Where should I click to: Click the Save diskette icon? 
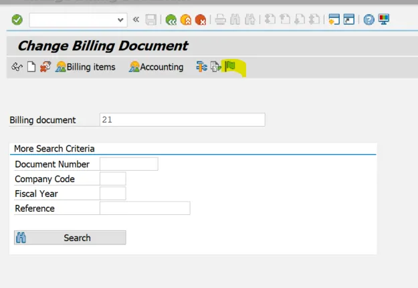pyautogui.click(x=151, y=19)
